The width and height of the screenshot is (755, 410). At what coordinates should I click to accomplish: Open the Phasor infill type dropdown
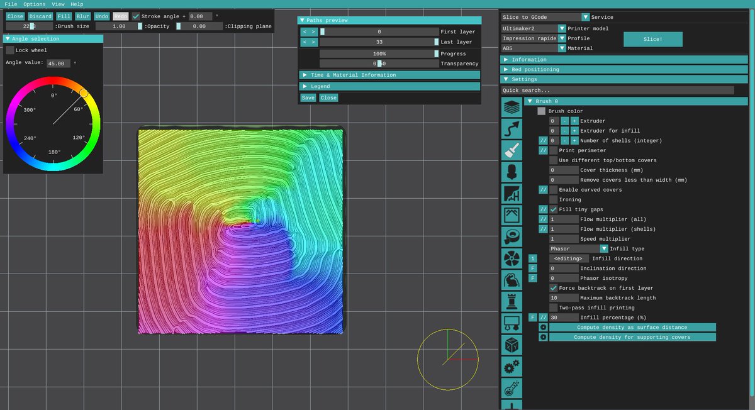click(x=578, y=248)
